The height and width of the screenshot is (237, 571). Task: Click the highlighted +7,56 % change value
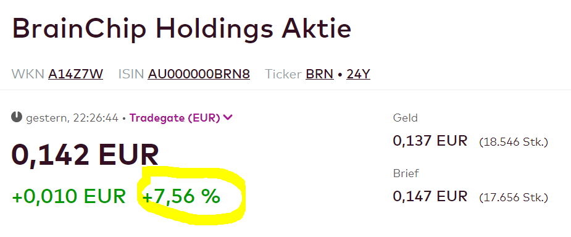click(181, 197)
